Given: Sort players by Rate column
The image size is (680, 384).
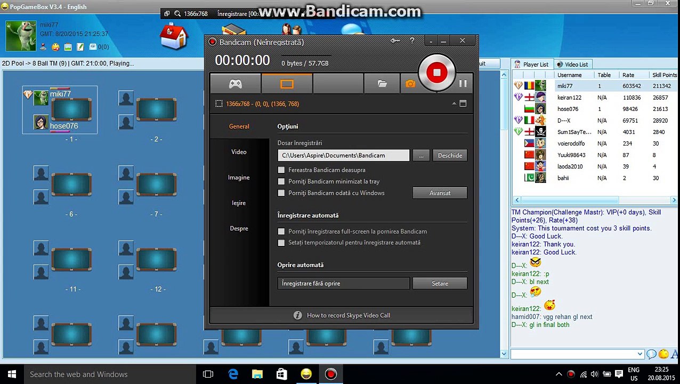Looking at the screenshot, I should pyautogui.click(x=628, y=75).
